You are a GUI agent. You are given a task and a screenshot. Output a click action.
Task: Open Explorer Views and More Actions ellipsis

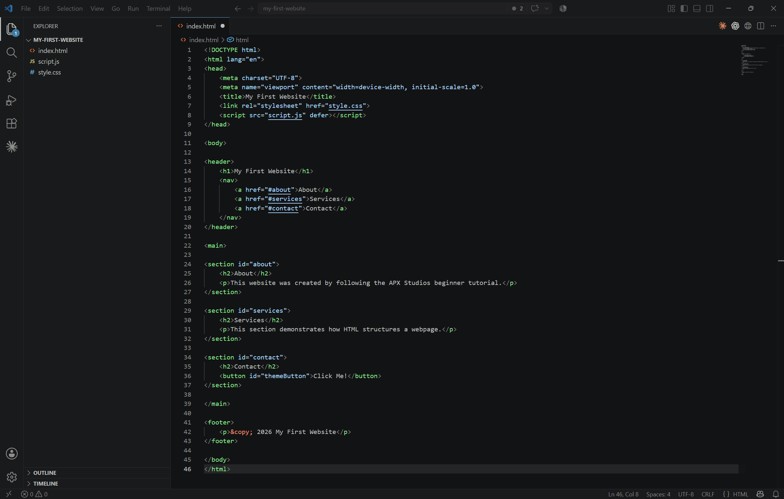[159, 26]
